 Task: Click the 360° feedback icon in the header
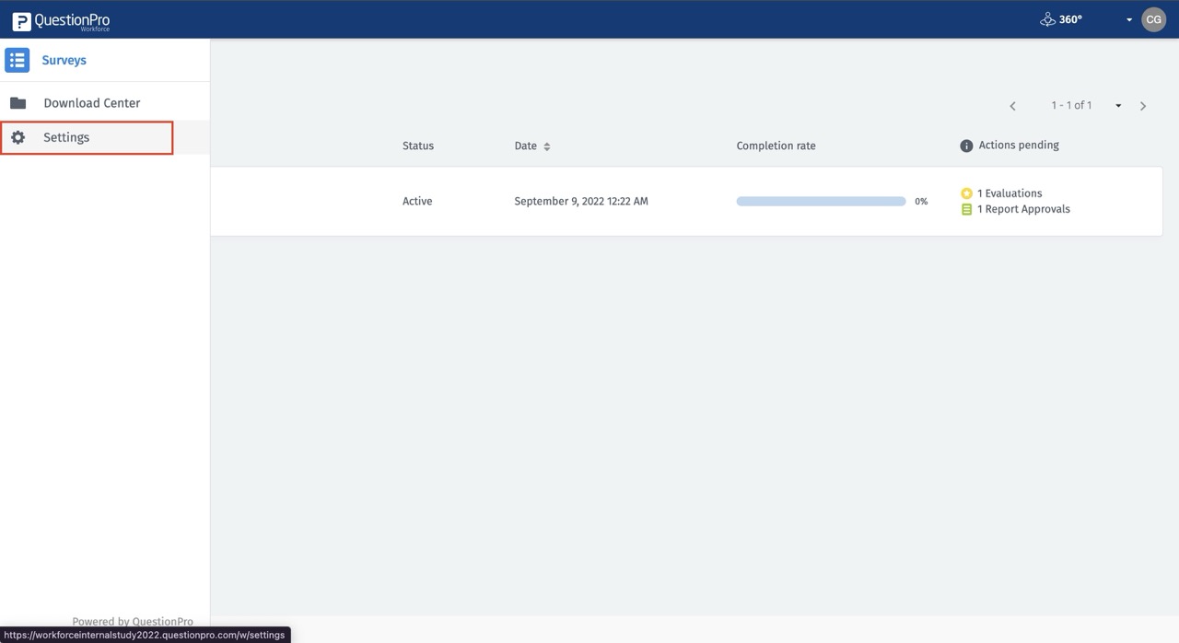pos(1047,18)
